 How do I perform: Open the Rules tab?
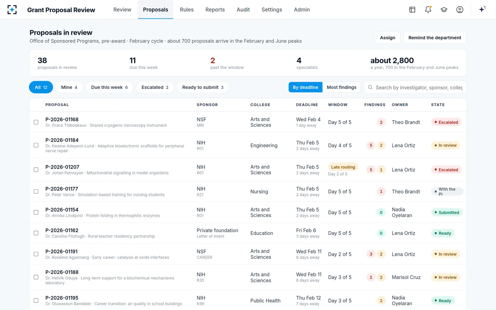[x=187, y=10]
